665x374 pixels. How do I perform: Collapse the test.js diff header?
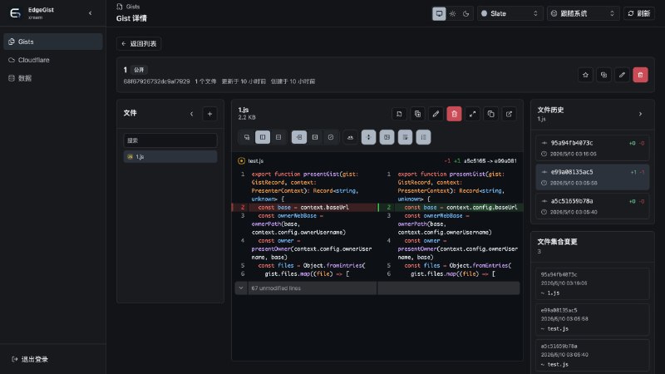[241, 160]
